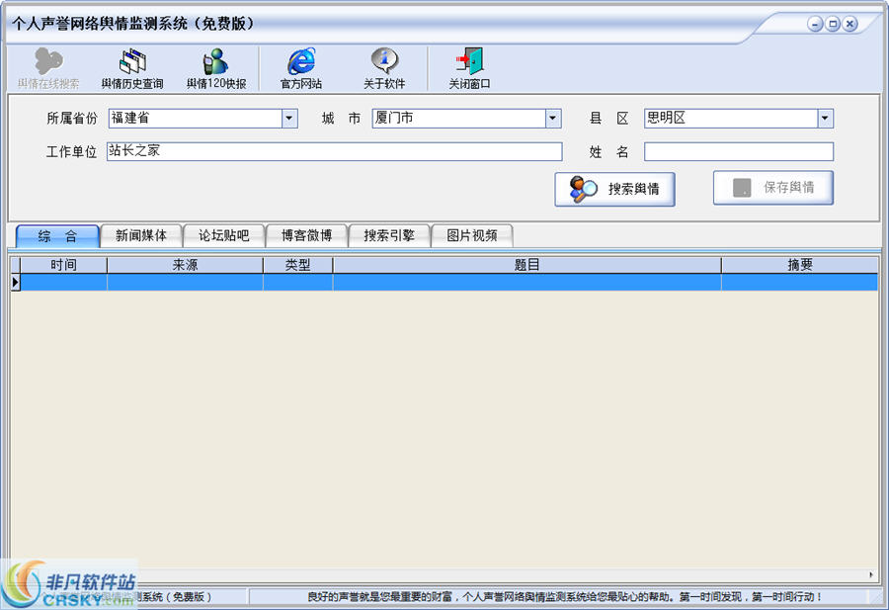The image size is (889, 610).
Task: Click the 厦门市 city combo box text
Action: pyautogui.click(x=394, y=118)
